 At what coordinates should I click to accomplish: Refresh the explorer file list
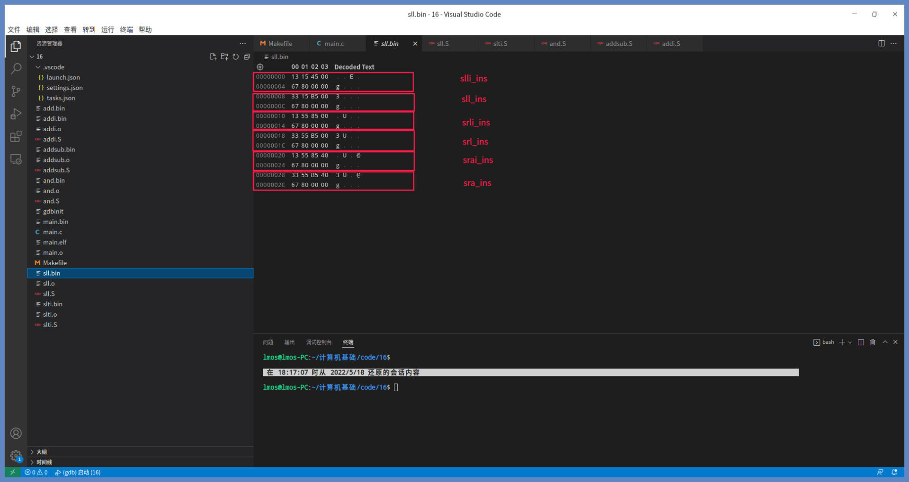click(x=236, y=57)
